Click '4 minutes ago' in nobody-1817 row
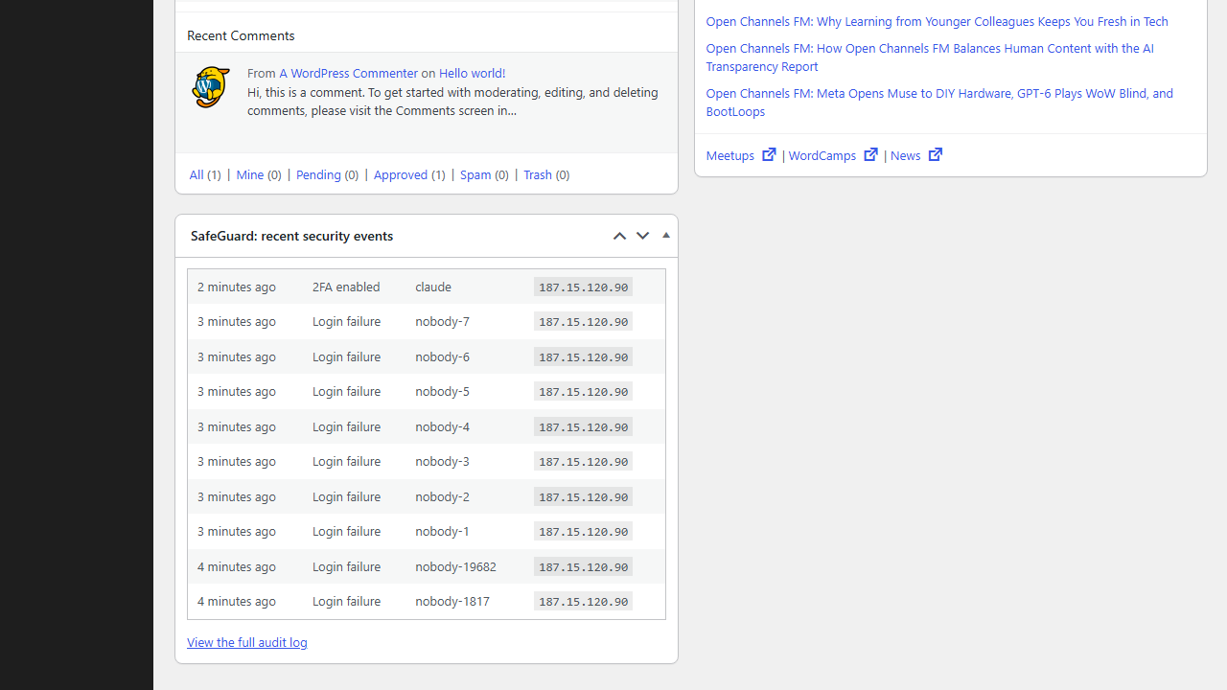The image size is (1227, 690). click(237, 601)
